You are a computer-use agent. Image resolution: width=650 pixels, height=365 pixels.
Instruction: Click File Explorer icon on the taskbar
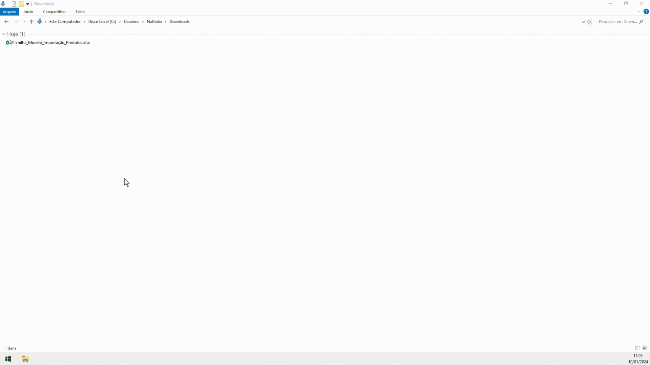tap(25, 359)
